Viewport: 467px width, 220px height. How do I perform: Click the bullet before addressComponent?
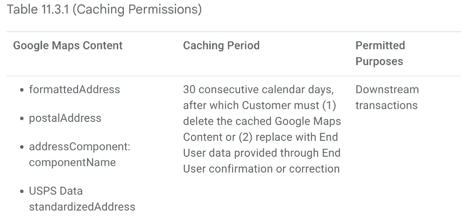22,147
